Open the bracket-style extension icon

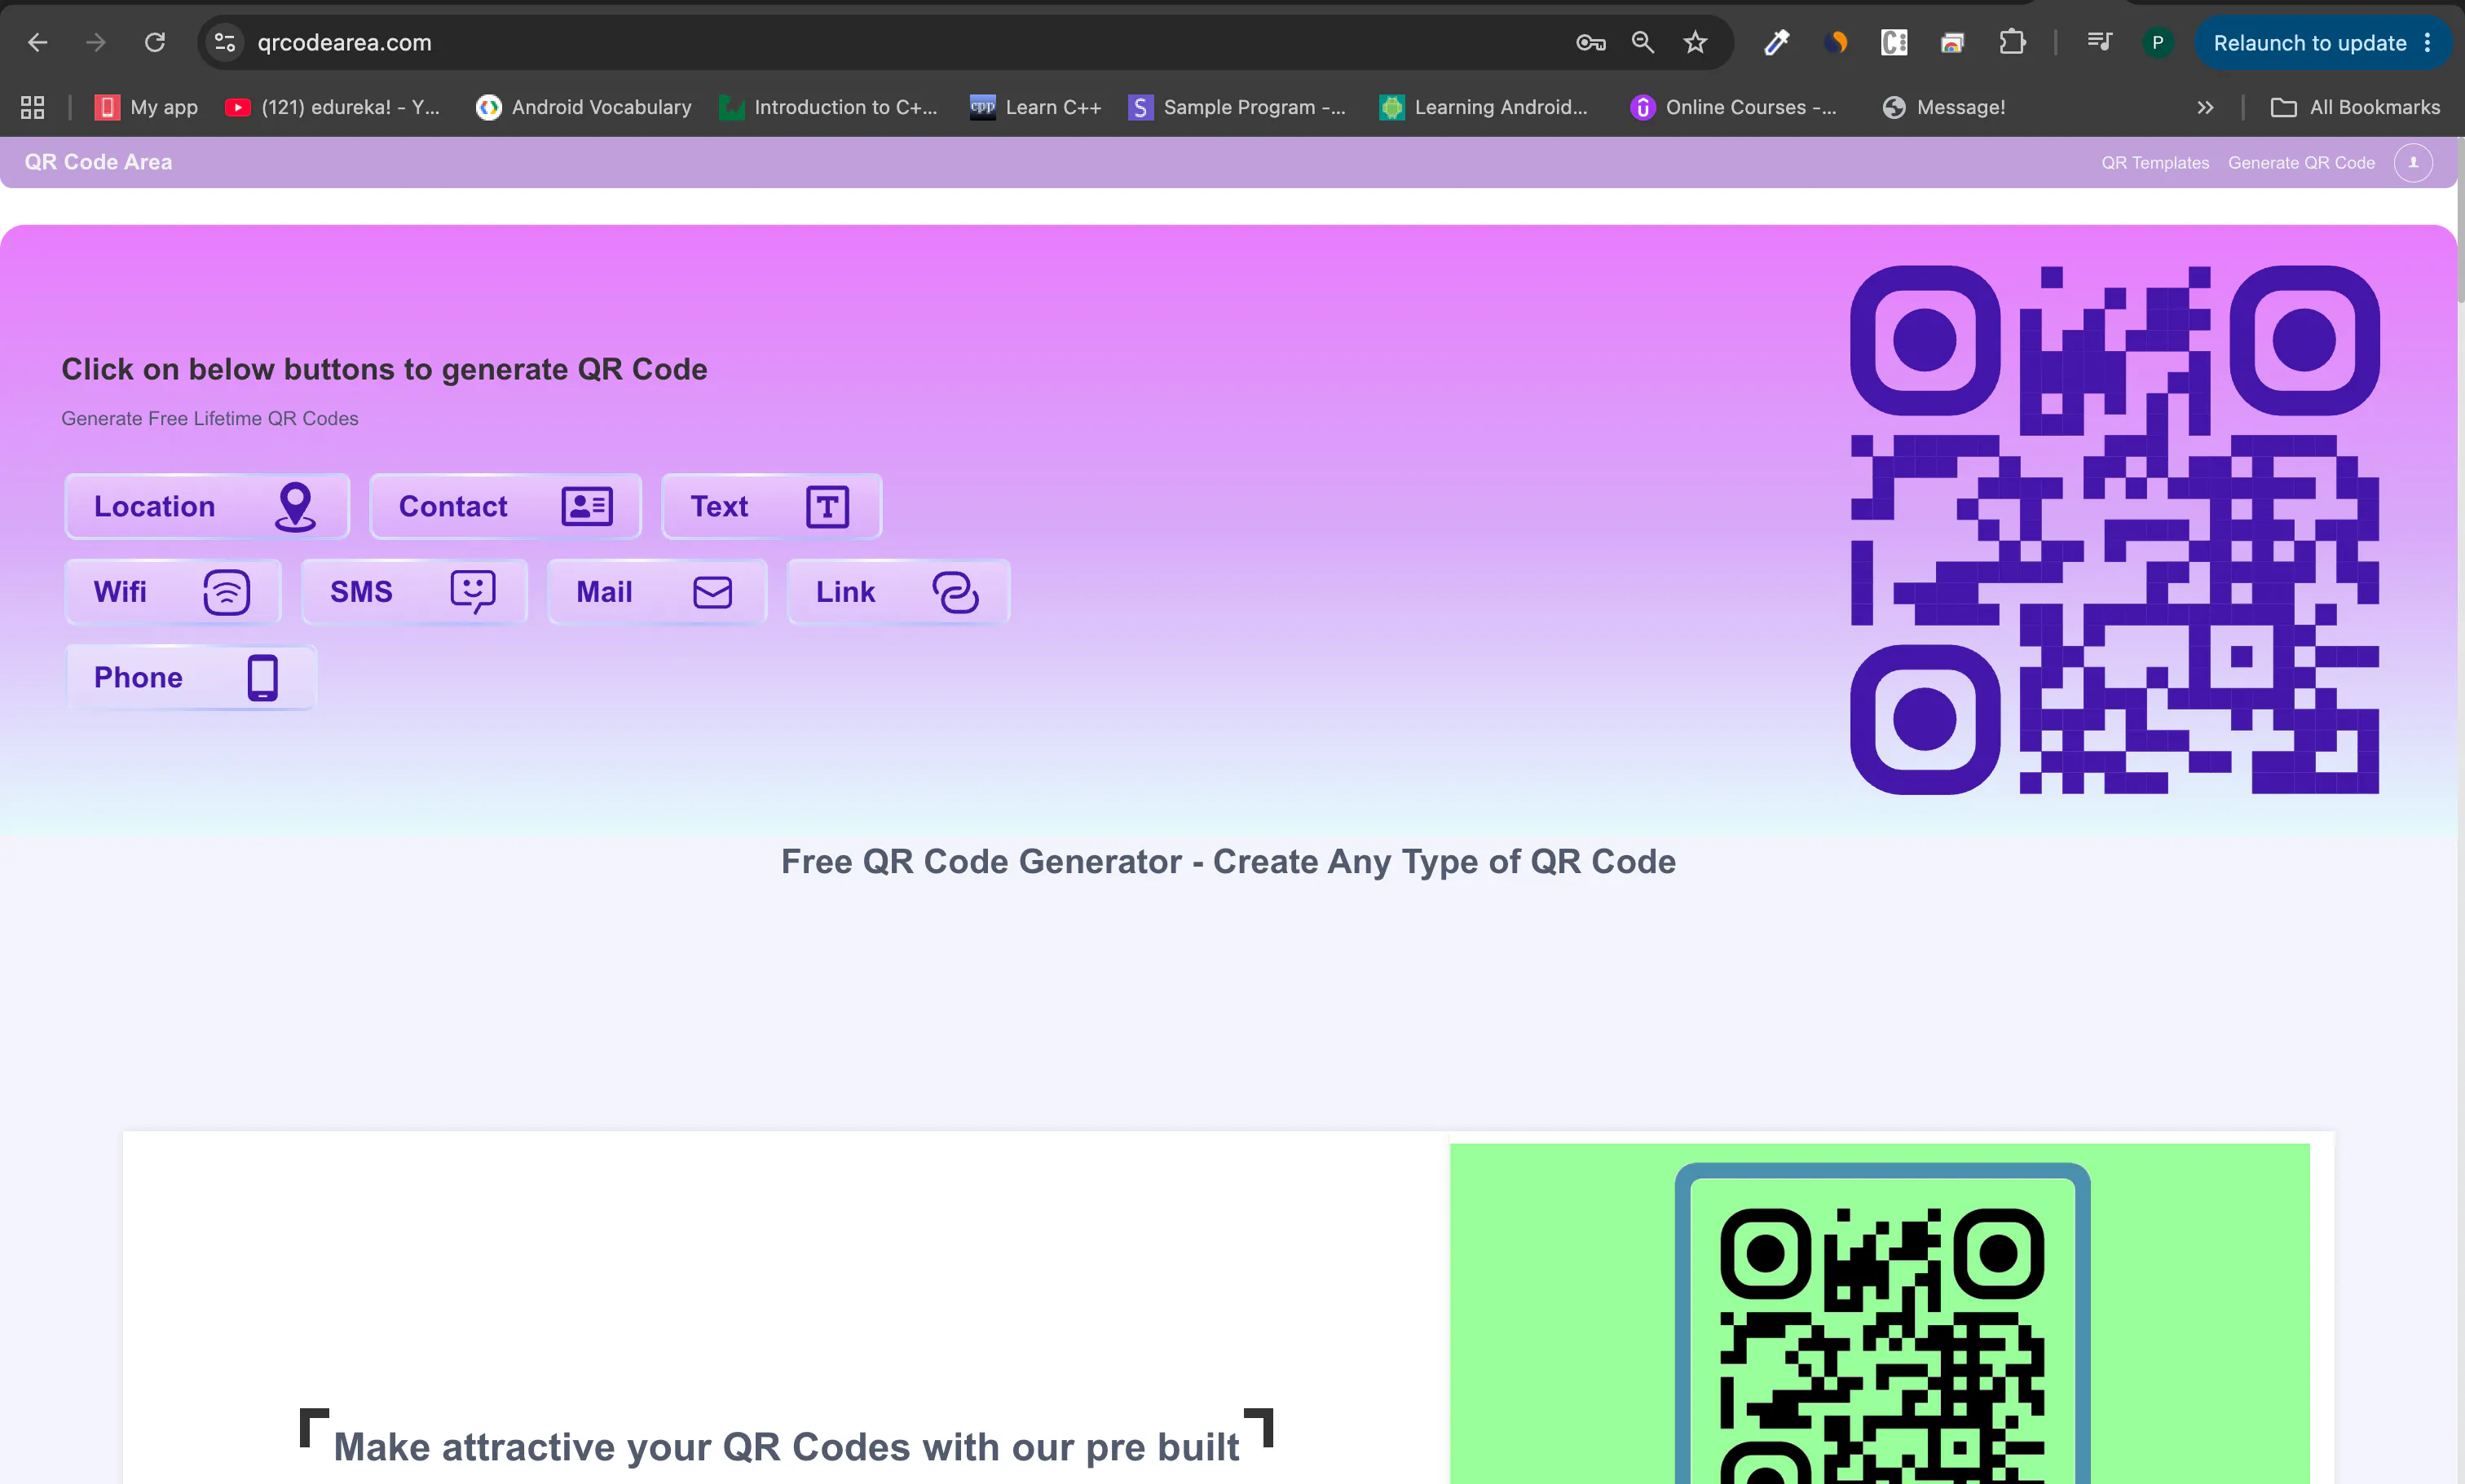coord(1894,42)
